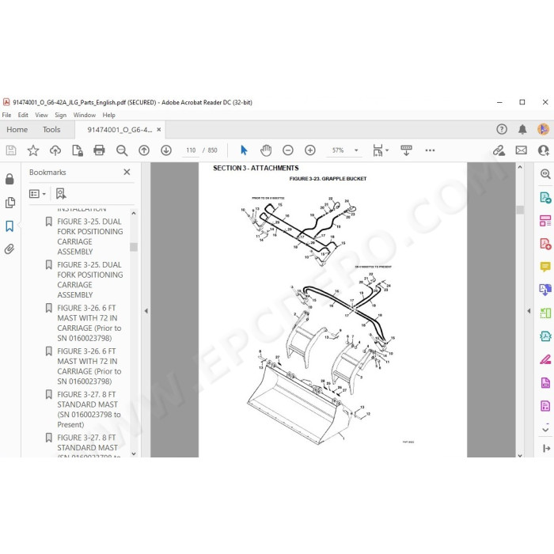Image resolution: width=554 pixels, height=554 pixels.
Task: Open bookmarks options dropdown
Action: [x=37, y=194]
